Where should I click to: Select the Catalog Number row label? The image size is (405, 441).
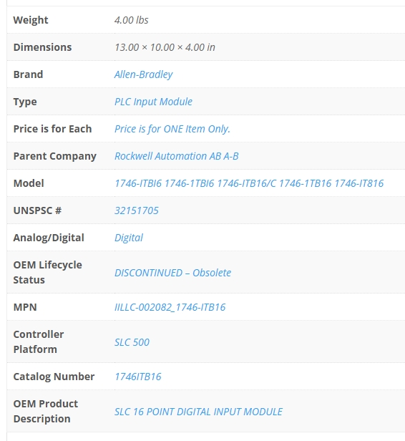tap(54, 377)
